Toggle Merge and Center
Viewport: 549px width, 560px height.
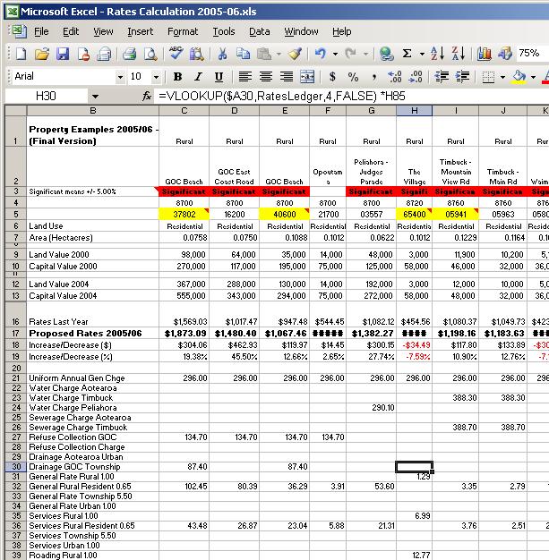(x=307, y=76)
